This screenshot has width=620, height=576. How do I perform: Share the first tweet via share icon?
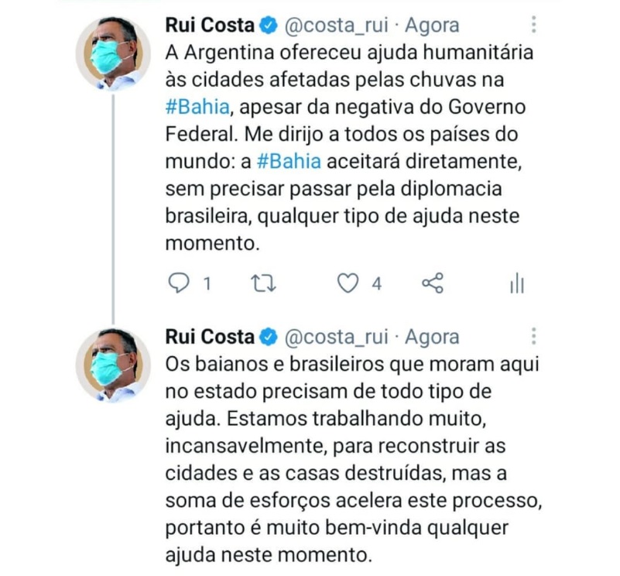tap(433, 283)
